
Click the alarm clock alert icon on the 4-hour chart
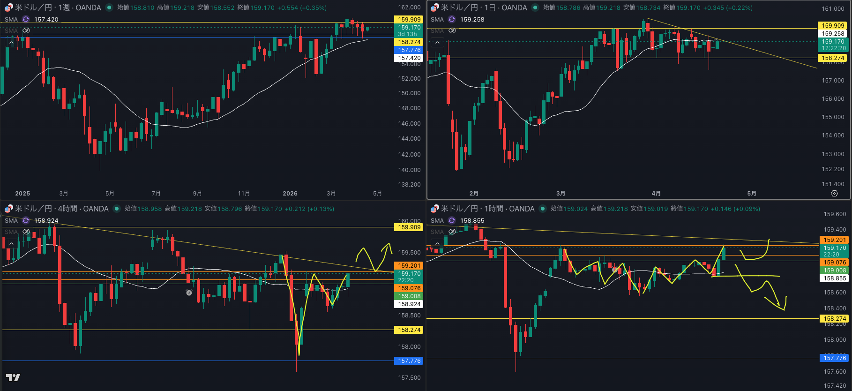point(189,293)
